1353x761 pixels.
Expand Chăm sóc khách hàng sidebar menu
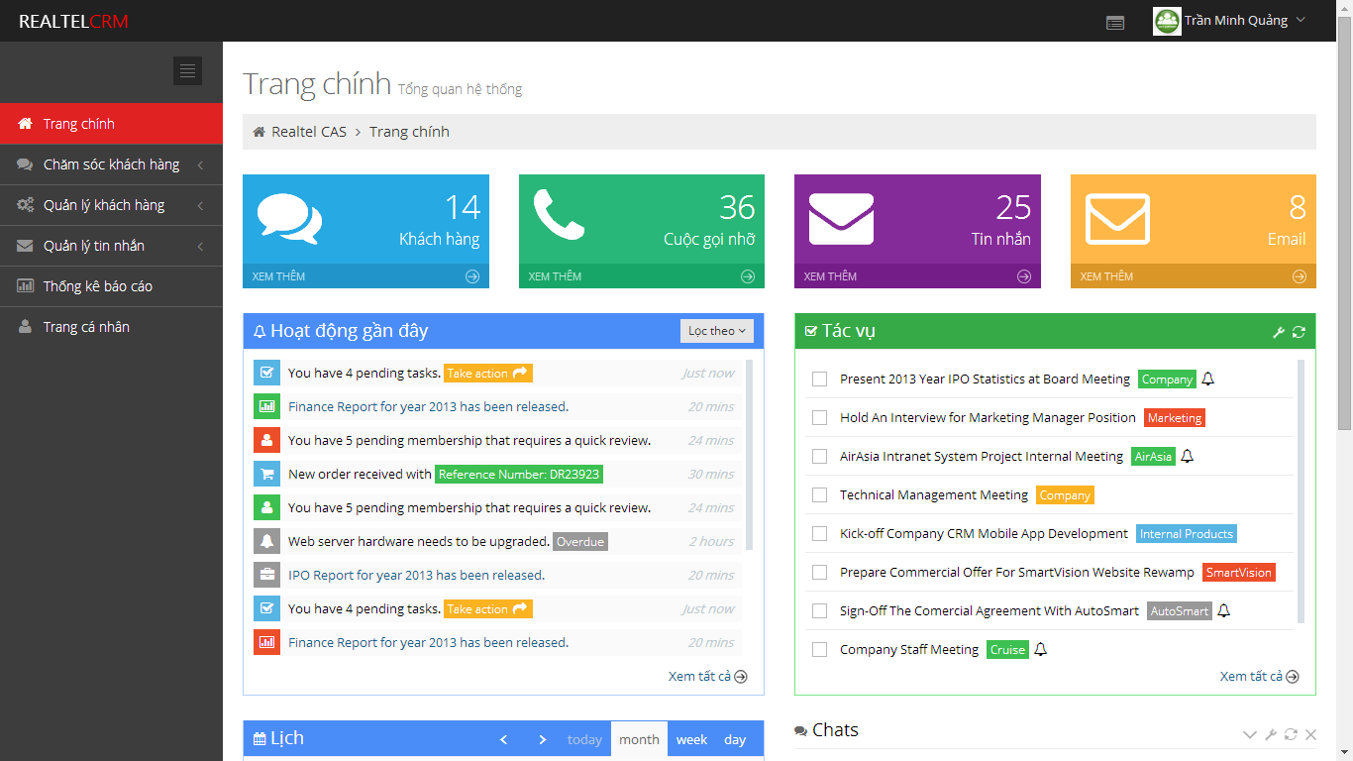(111, 164)
